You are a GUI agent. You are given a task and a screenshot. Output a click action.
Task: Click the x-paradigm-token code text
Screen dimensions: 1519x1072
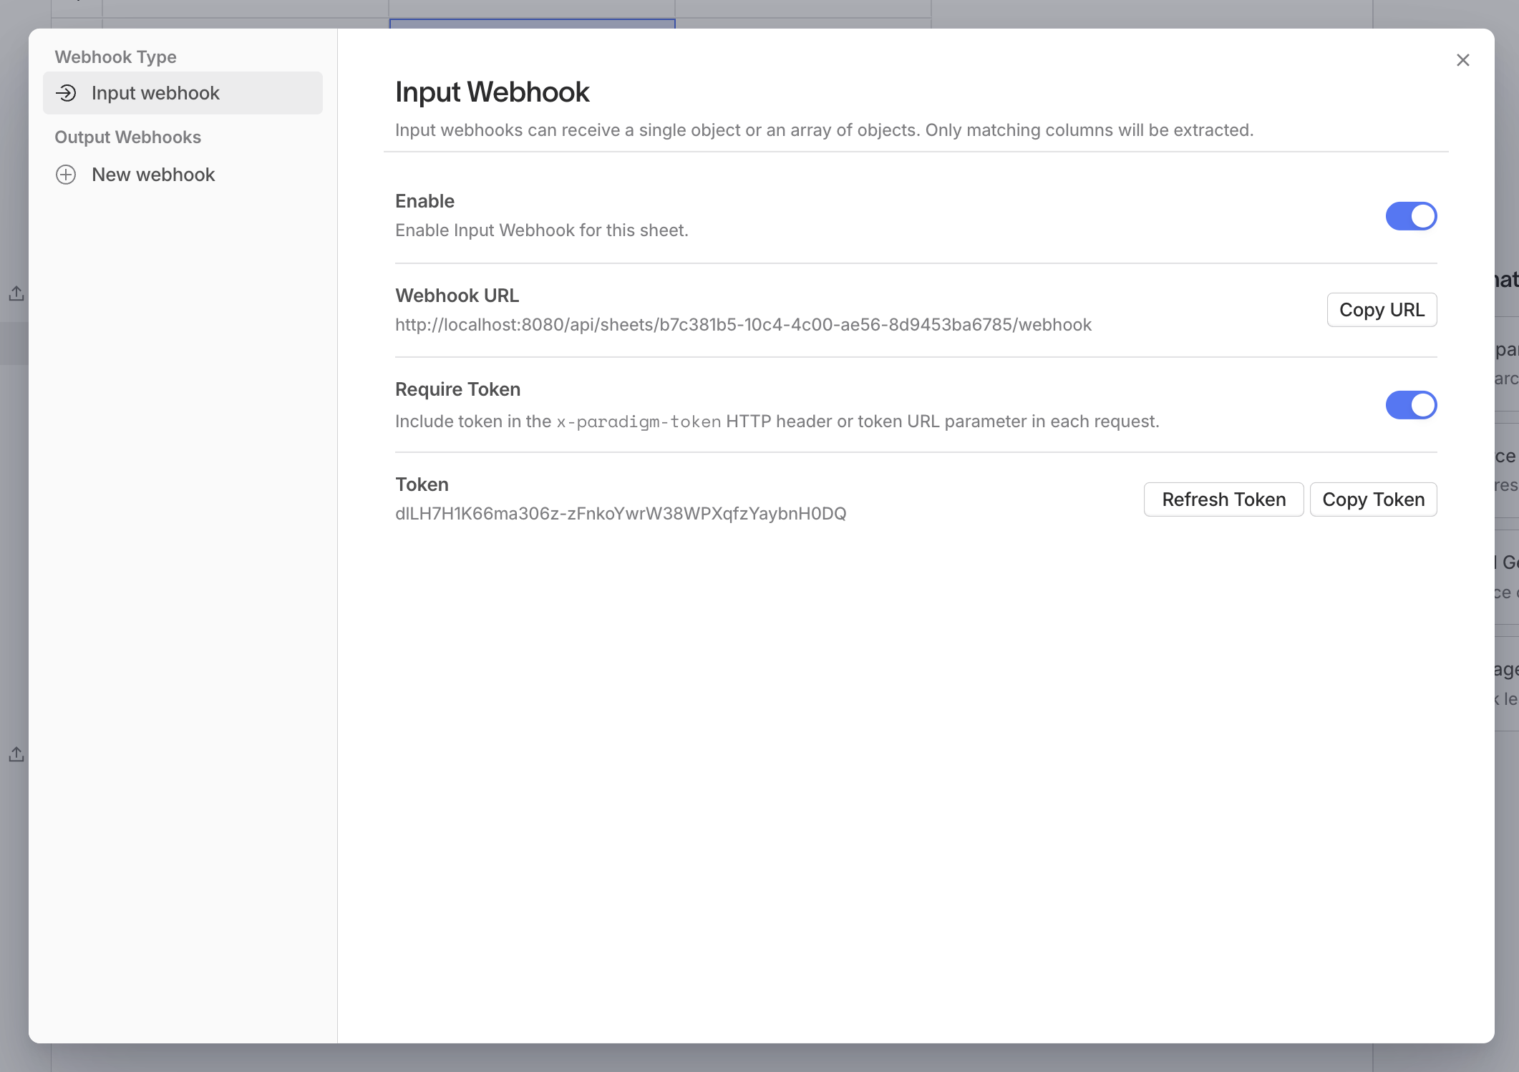coord(639,422)
